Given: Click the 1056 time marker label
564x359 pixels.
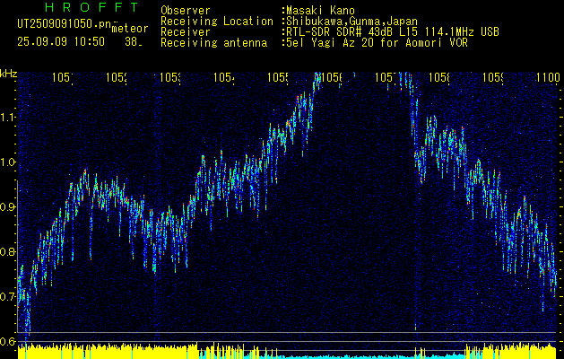Looking at the screenshot, I should pyautogui.click(x=331, y=77).
